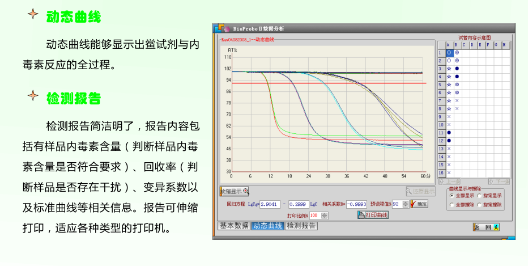Click the 还原显示 restore view button

[x=420, y=192]
